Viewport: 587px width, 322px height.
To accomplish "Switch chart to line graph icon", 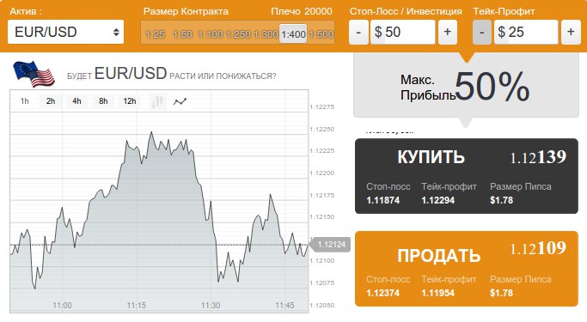I will [180, 101].
